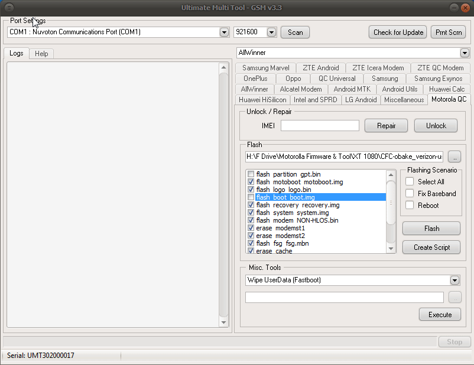474x365 pixels.
Task: Uncheck flash system system.img
Action: tap(251, 213)
